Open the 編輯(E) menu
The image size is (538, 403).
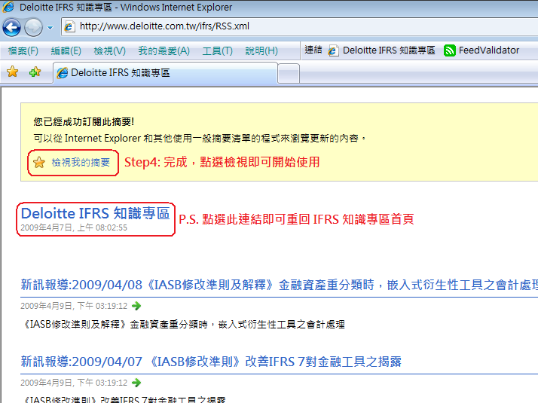tap(66, 50)
